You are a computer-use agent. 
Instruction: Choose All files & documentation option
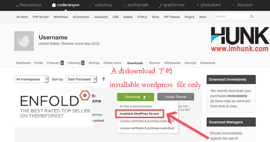pyautogui.click(x=136, y=106)
